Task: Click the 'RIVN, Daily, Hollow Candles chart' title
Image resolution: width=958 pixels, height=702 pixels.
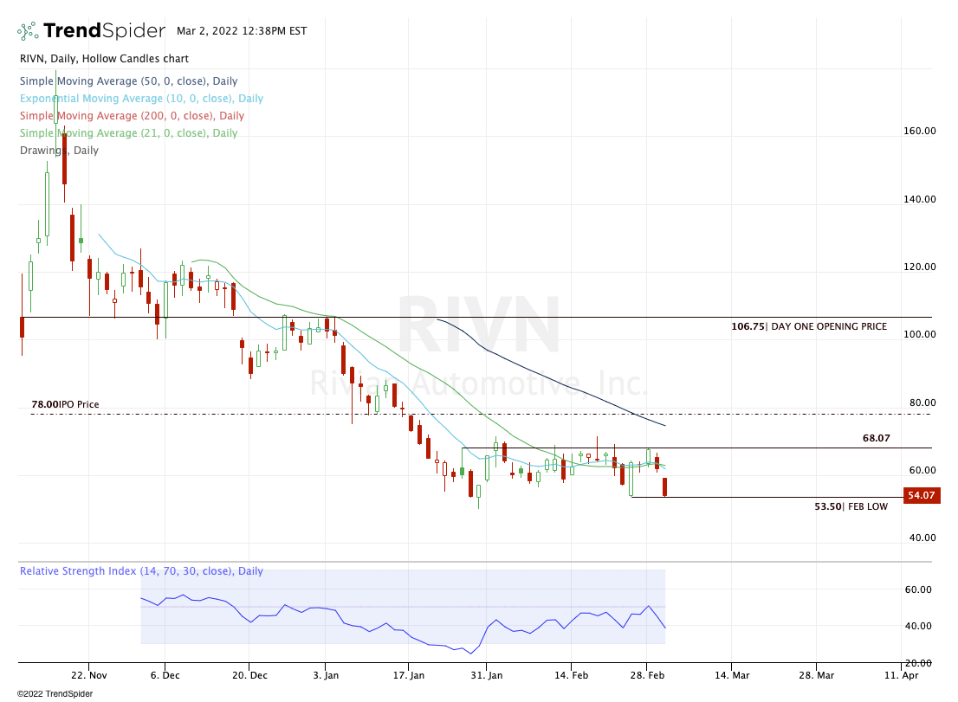Action: click(105, 59)
